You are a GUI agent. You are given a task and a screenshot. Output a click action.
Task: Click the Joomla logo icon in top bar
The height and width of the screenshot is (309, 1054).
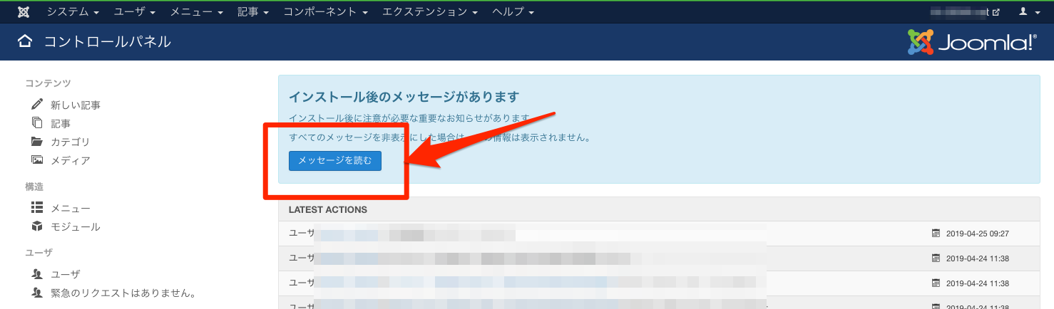24,12
